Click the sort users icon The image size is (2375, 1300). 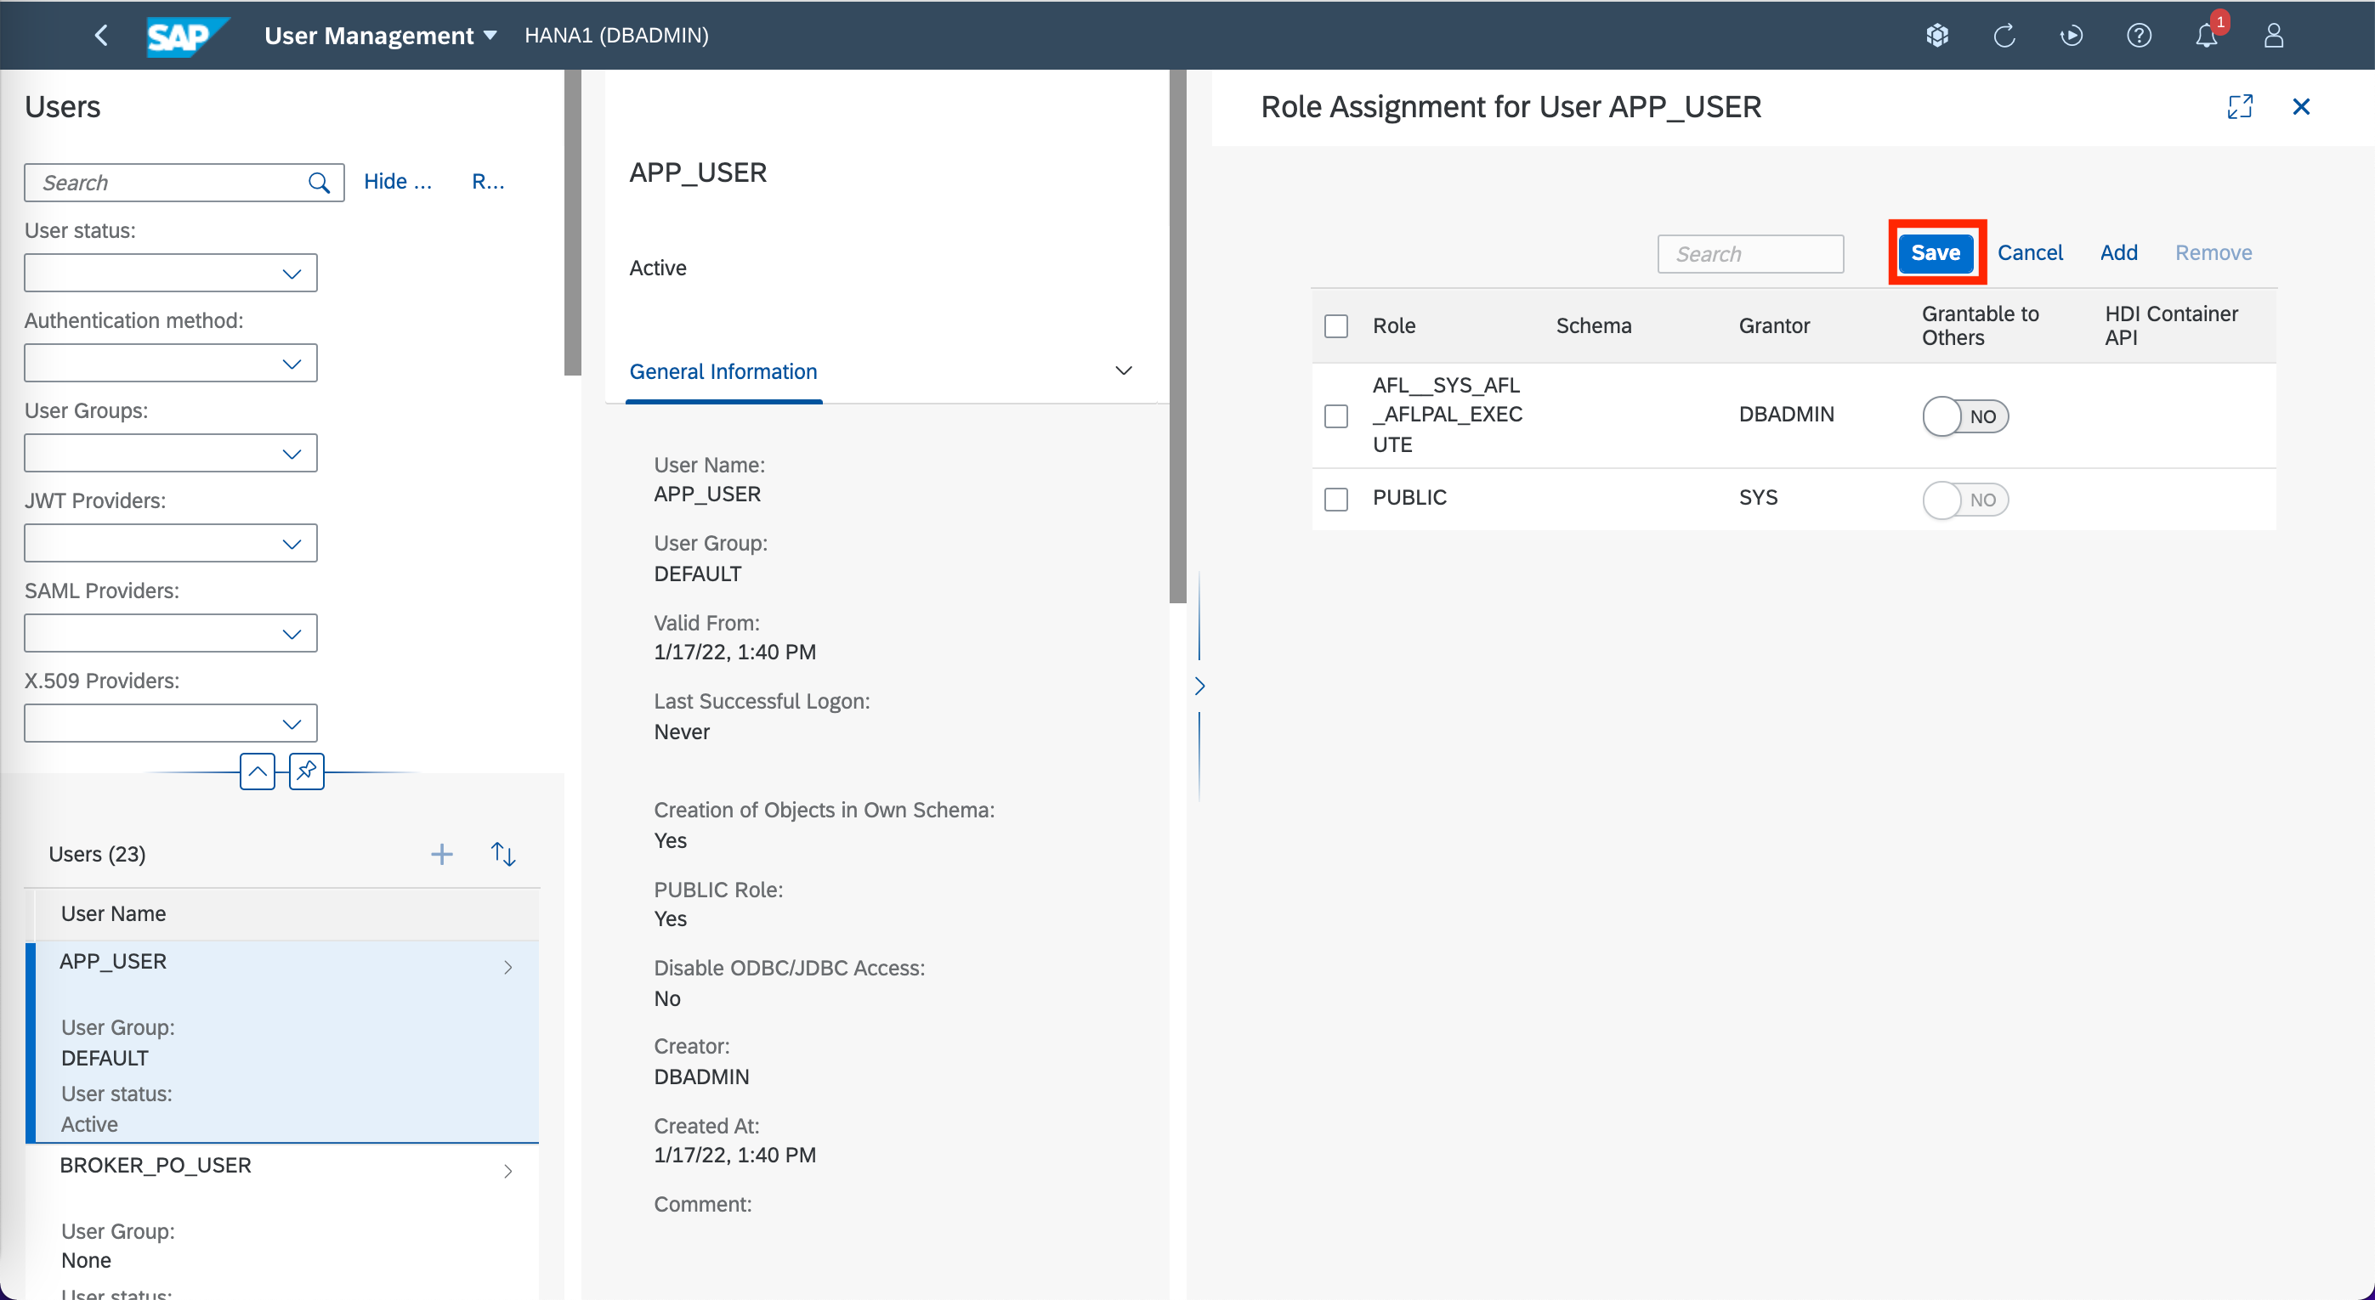click(502, 854)
